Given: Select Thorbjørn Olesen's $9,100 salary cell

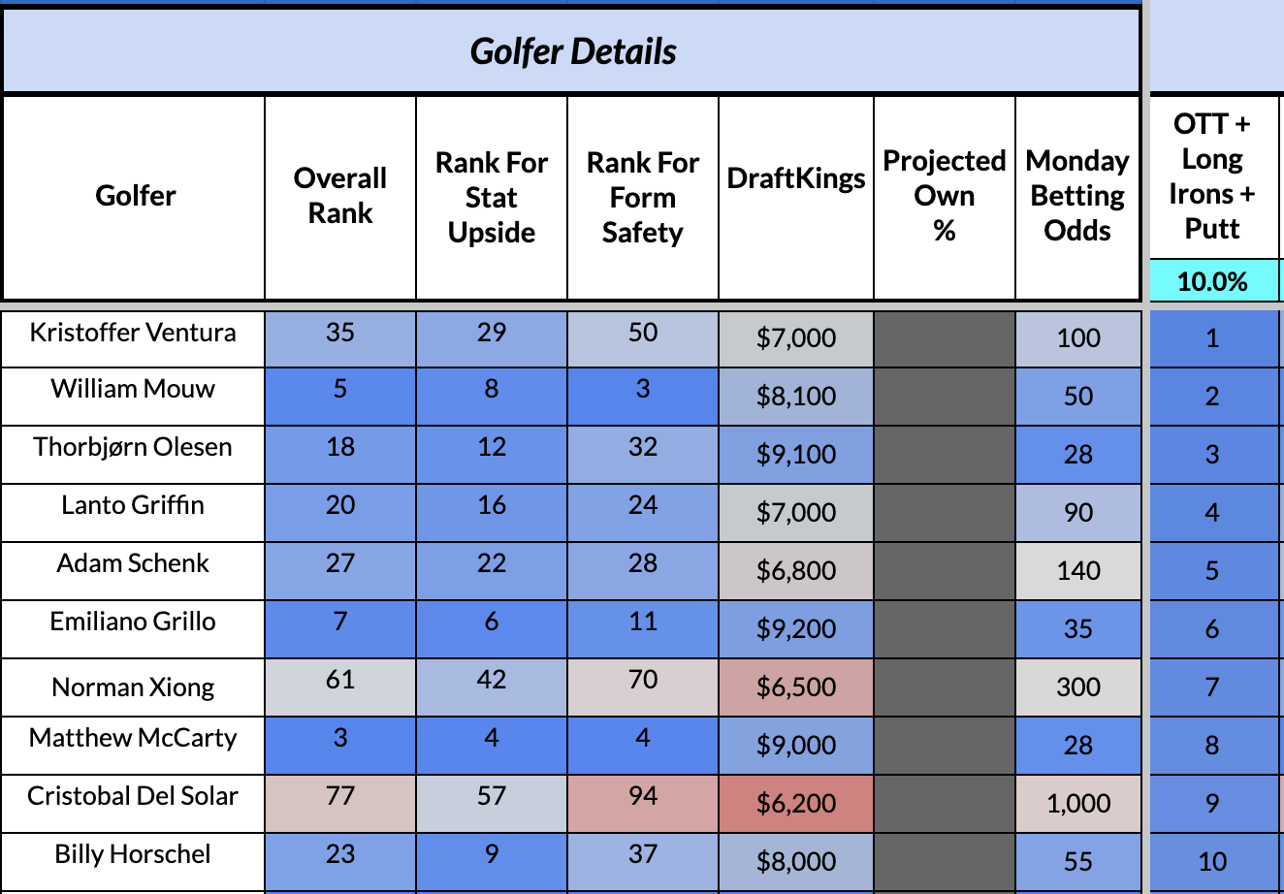Looking at the screenshot, I should point(796,455).
